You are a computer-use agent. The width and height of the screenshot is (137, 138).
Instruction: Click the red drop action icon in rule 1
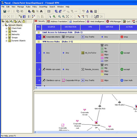click(122, 37)
